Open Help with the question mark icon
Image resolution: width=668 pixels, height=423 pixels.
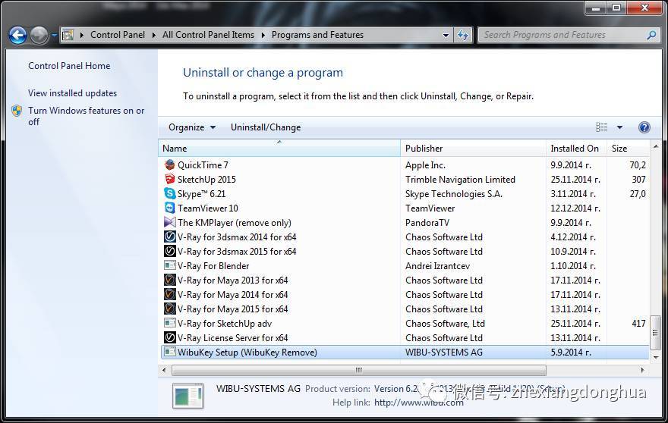(644, 127)
